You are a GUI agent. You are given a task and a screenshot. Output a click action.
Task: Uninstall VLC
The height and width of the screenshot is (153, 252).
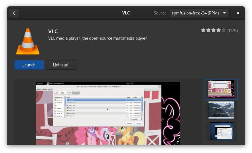point(61,65)
